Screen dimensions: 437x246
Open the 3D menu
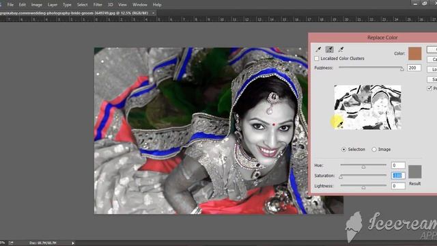[x=111, y=5]
